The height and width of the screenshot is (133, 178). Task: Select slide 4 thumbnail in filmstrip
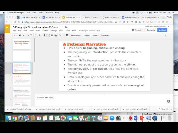click(22, 80)
